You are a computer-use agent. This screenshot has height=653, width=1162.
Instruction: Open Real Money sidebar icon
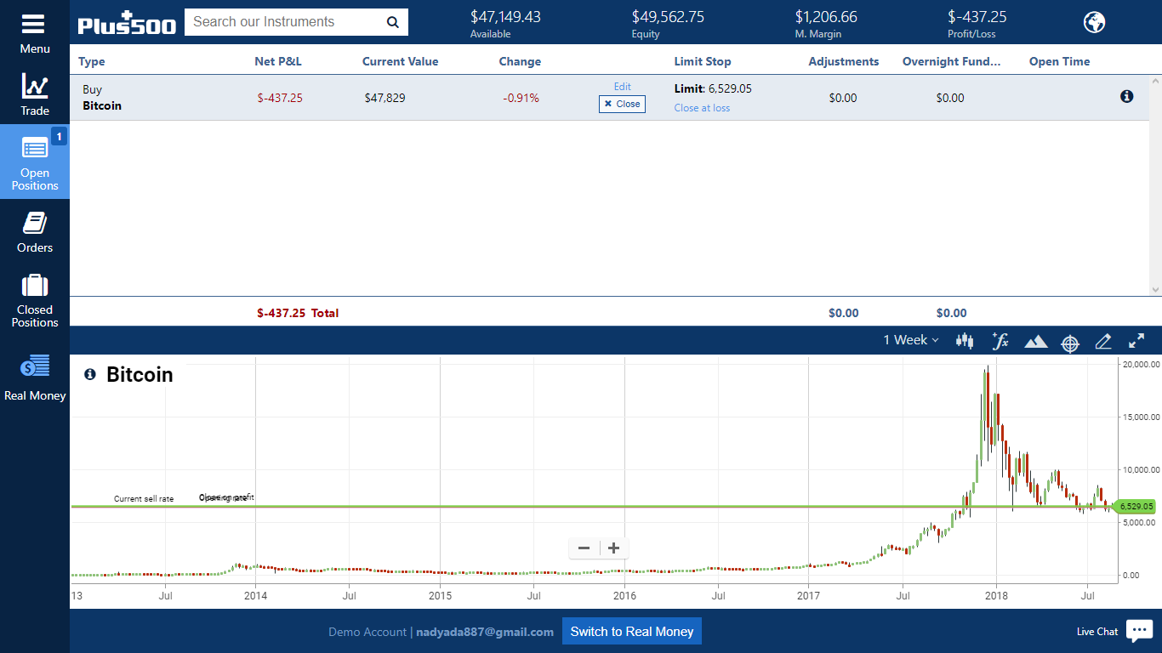pyautogui.click(x=35, y=366)
